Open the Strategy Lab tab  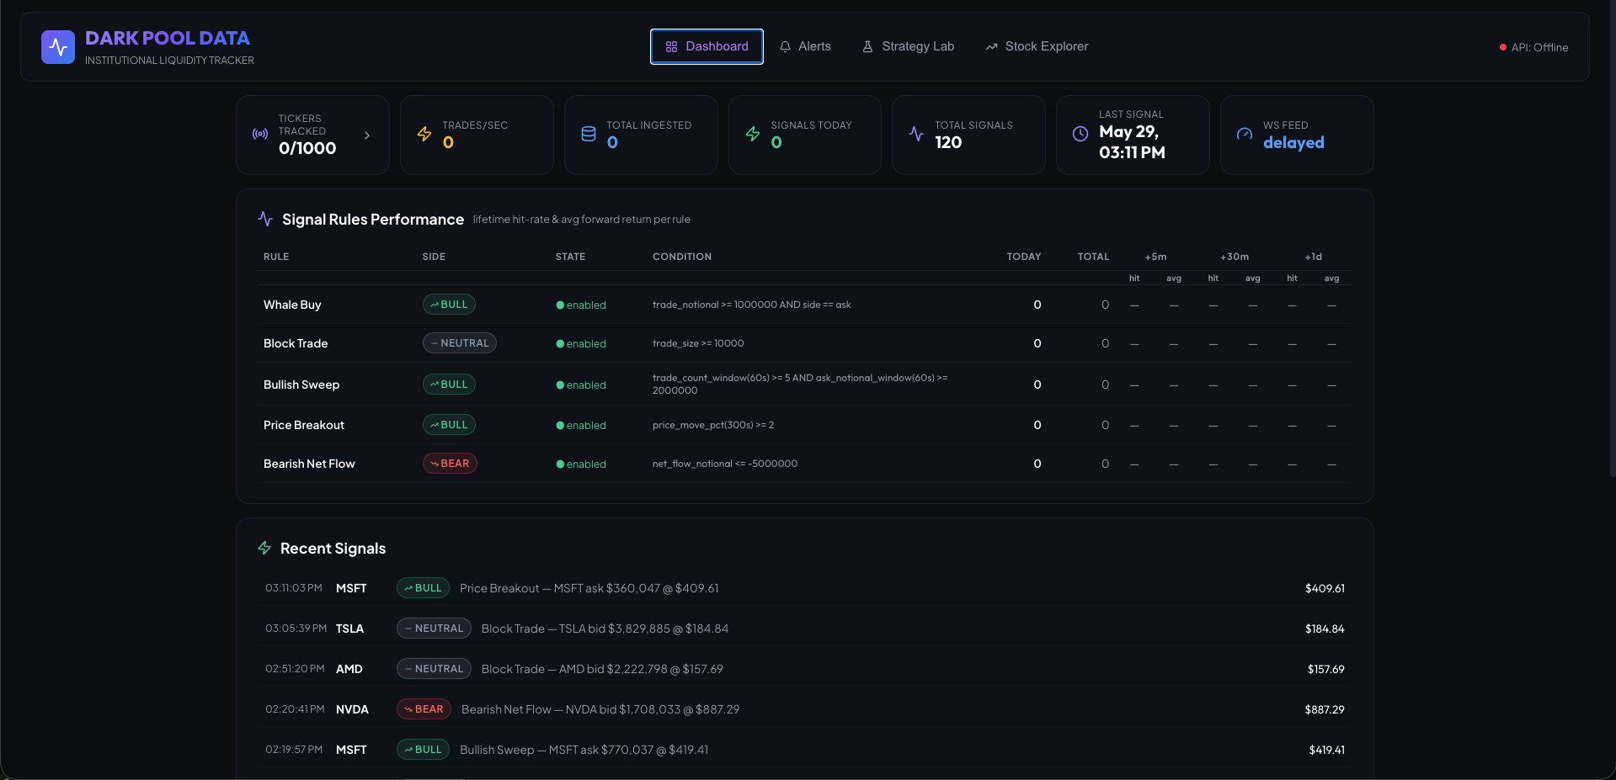(x=908, y=46)
